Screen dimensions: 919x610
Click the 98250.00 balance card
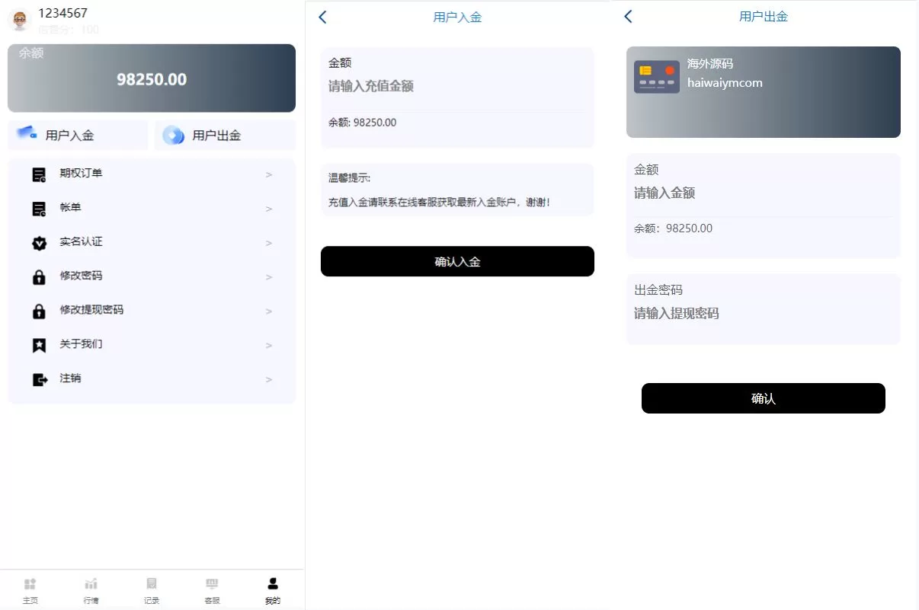[152, 78]
